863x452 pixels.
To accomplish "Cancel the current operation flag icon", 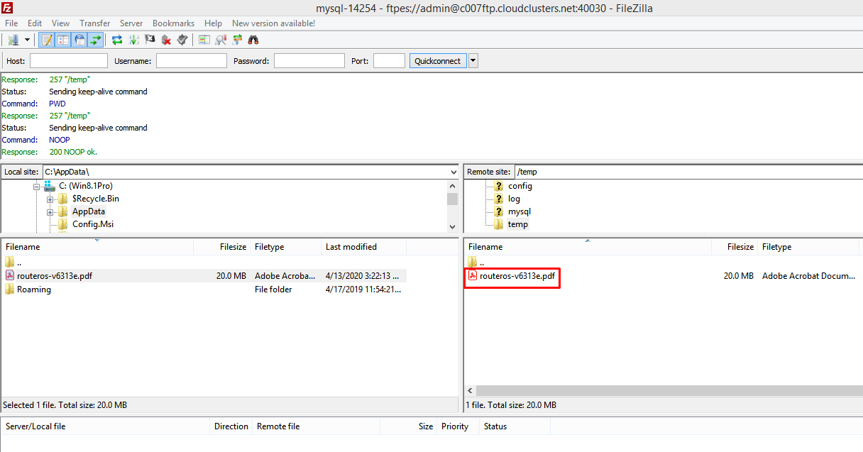I will [150, 40].
